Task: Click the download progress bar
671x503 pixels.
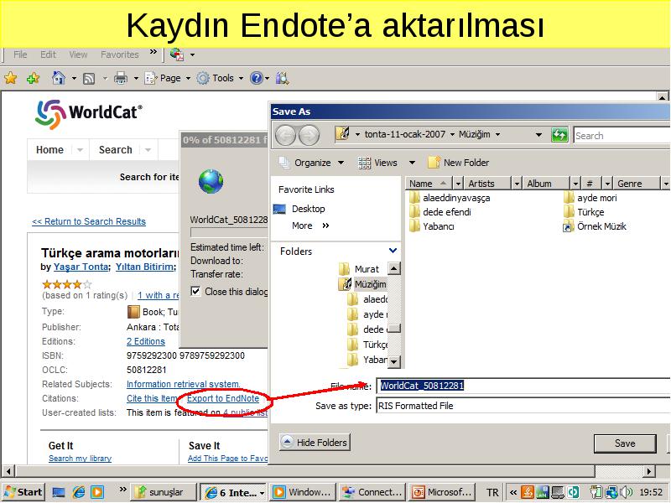Action: click(x=229, y=232)
